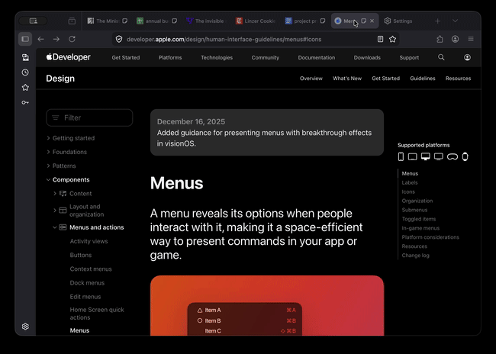Open History from the browser sidebar
This screenshot has width=496, height=354.
(x=25, y=72)
